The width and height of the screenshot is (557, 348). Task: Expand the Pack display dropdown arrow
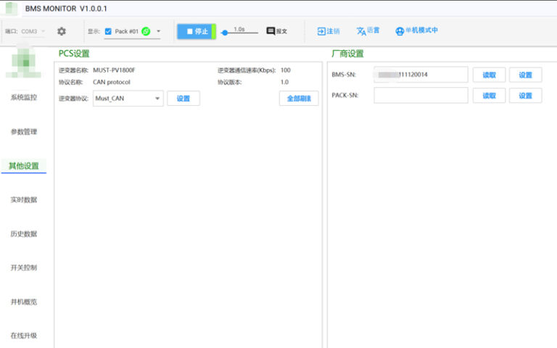pyautogui.click(x=158, y=31)
